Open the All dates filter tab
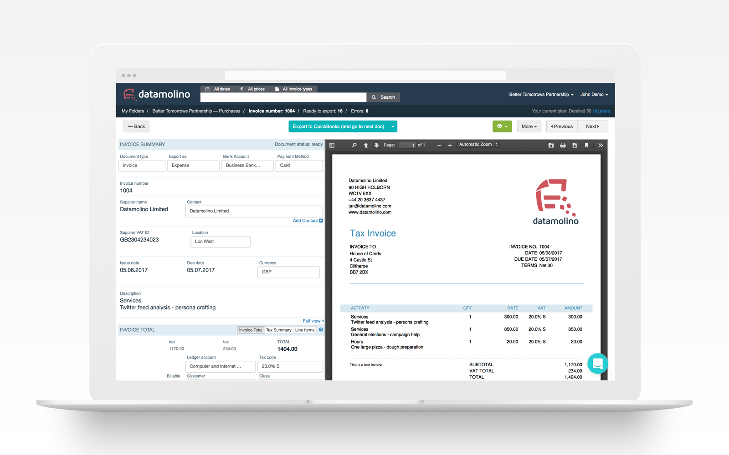729x455 pixels. (x=218, y=89)
